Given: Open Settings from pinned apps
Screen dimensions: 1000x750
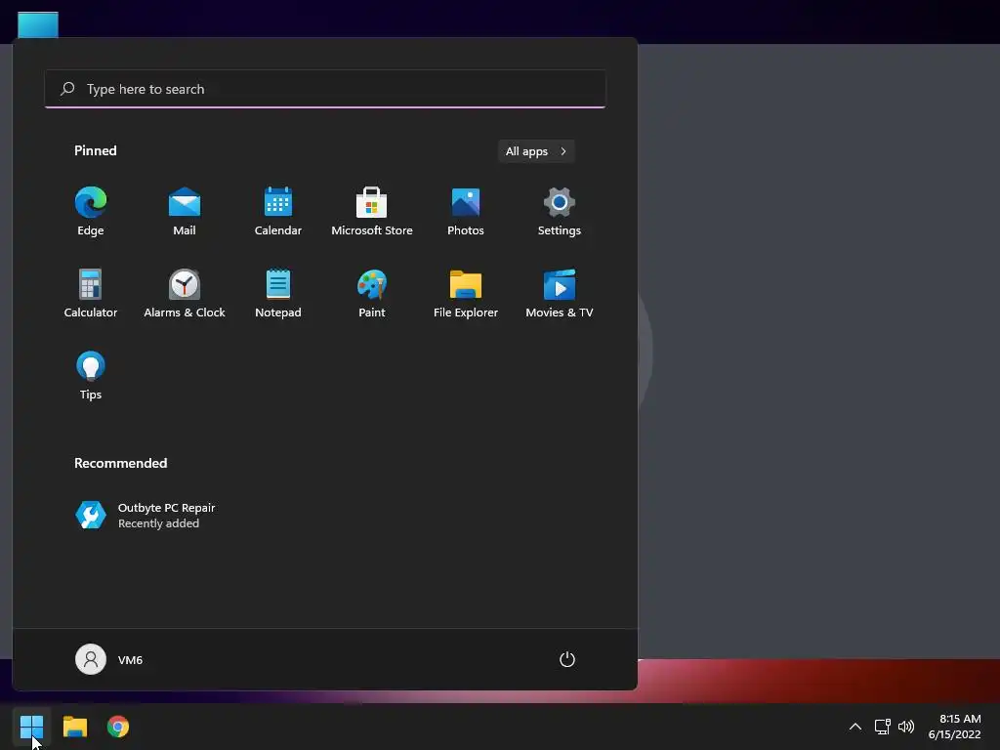Looking at the screenshot, I should (x=560, y=211).
